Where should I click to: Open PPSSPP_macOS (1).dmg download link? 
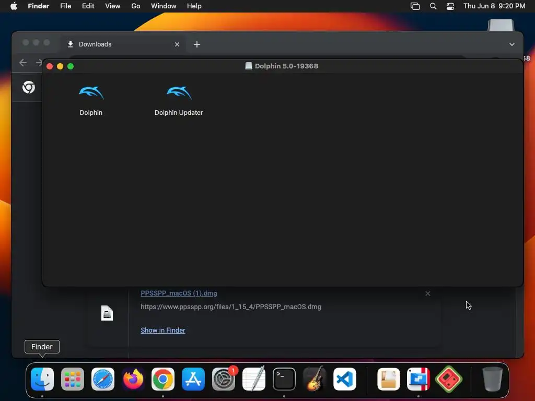point(179,293)
